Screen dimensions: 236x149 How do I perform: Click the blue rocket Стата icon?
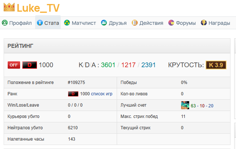click(x=40, y=23)
